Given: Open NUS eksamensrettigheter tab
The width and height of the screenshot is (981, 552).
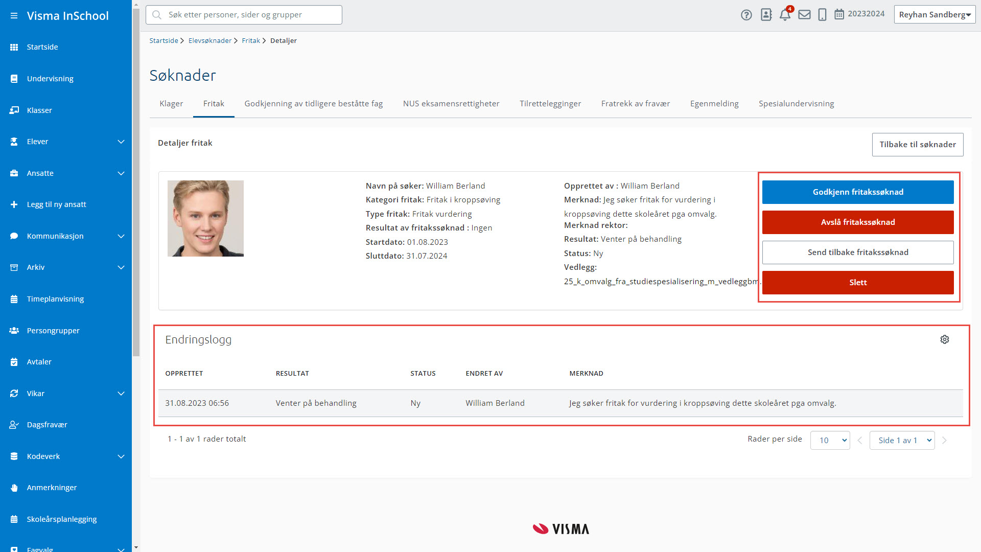Looking at the screenshot, I should [x=451, y=104].
